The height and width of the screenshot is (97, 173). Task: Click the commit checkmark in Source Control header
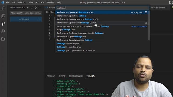click(32, 8)
